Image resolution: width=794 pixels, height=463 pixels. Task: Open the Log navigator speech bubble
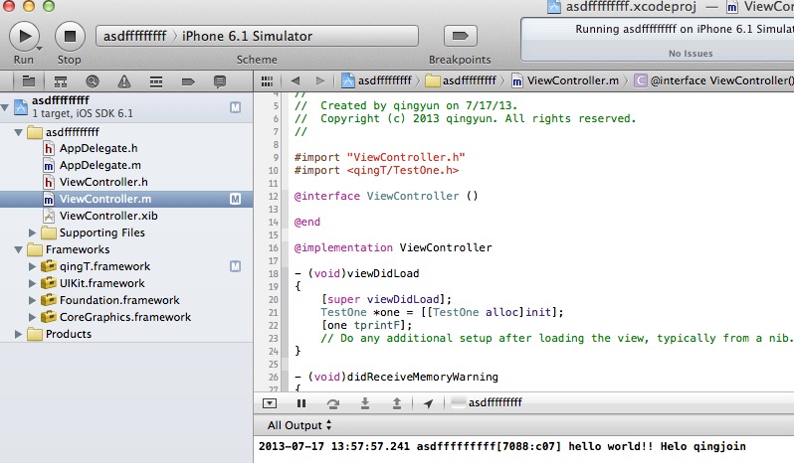pos(220,81)
